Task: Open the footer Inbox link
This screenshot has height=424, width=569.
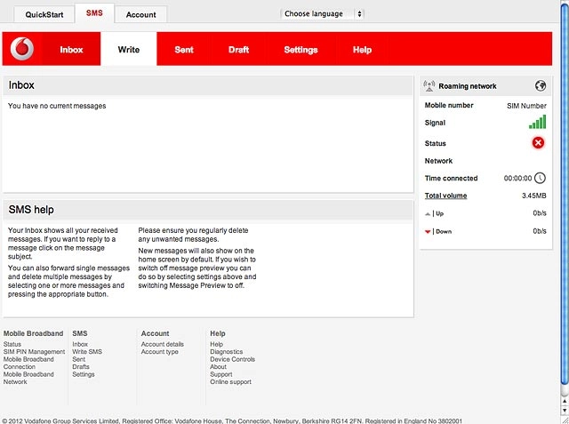Action: click(80, 344)
